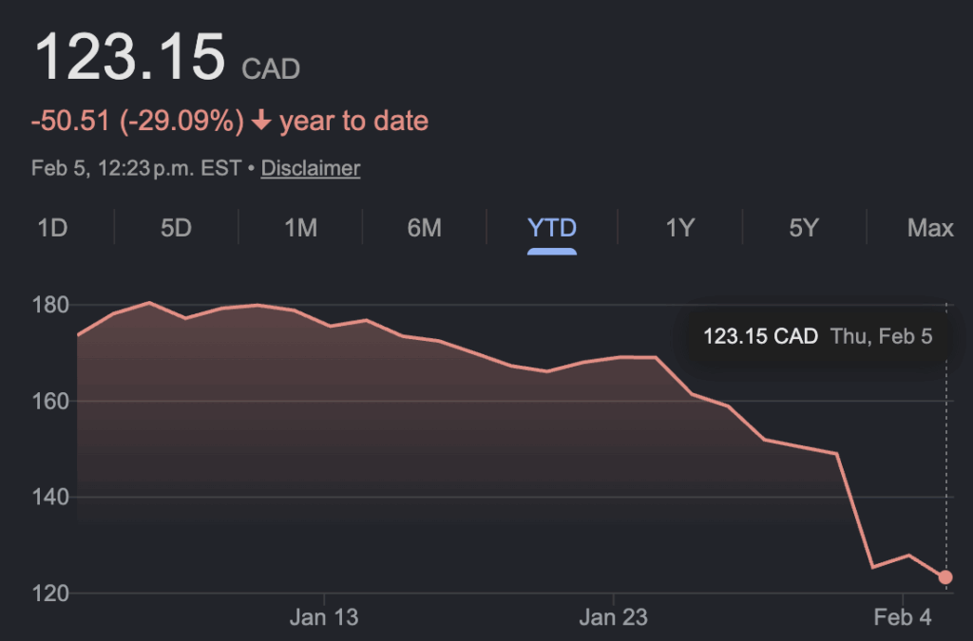Click the -50.51 (-29.09%) change text

(138, 122)
